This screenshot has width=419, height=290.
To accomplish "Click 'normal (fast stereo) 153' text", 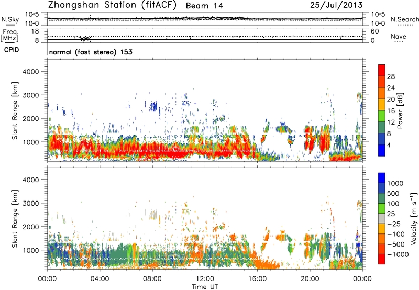I will (x=91, y=52).
